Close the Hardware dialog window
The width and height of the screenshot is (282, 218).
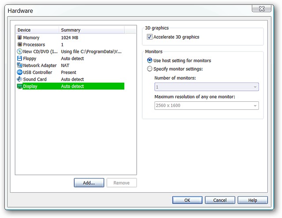[261, 9]
